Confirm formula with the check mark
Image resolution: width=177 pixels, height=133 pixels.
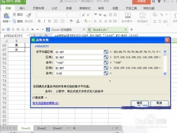tap(40, 35)
